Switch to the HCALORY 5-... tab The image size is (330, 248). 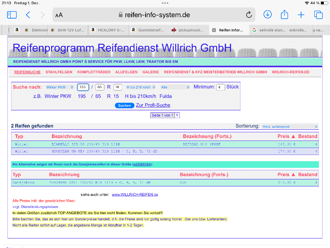click(108, 30)
